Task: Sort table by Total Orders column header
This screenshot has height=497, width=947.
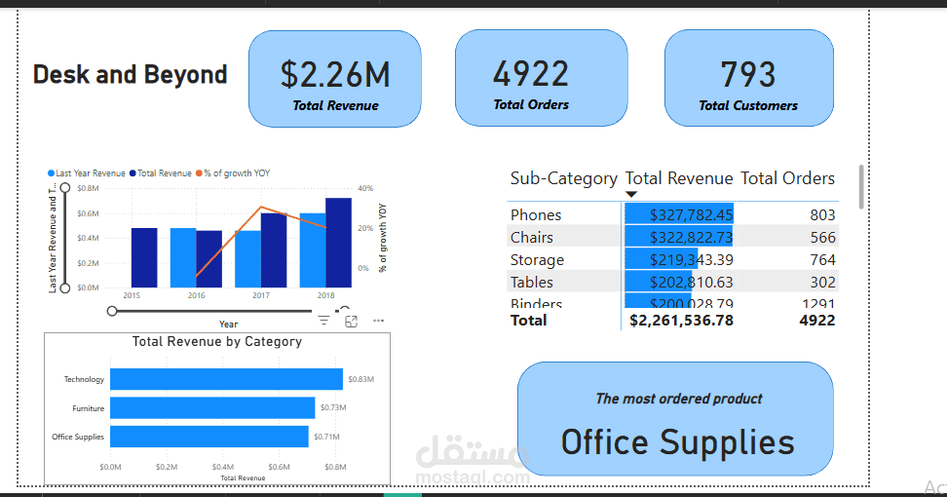Action: 787,178
